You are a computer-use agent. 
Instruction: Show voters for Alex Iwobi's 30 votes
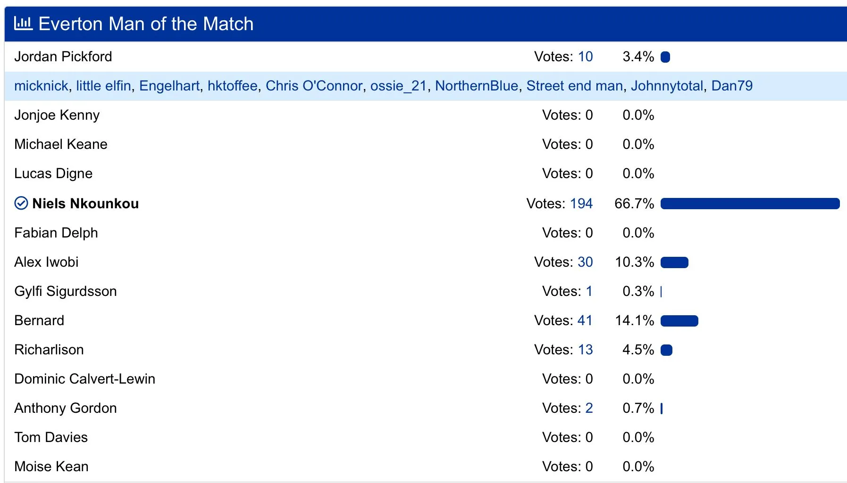tap(585, 262)
